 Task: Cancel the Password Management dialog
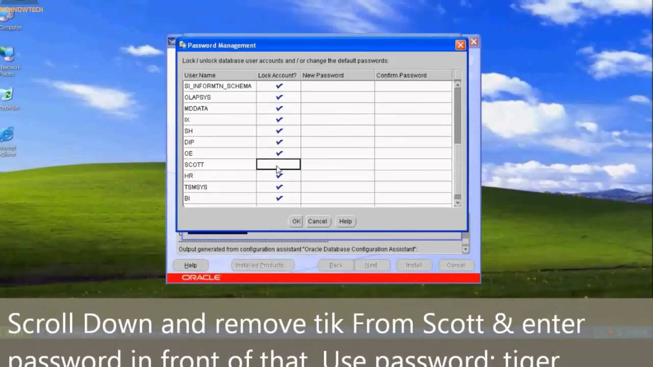[x=317, y=221]
